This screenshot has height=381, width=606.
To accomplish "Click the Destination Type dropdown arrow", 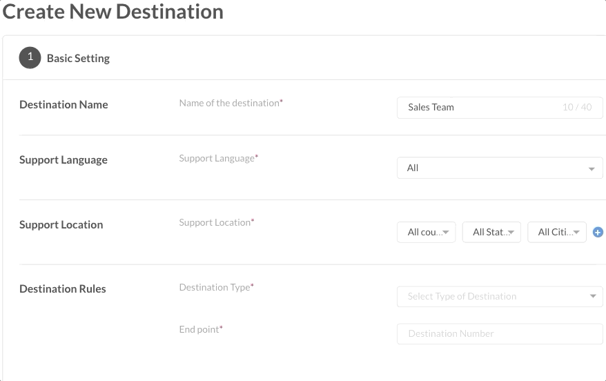I will tap(593, 297).
